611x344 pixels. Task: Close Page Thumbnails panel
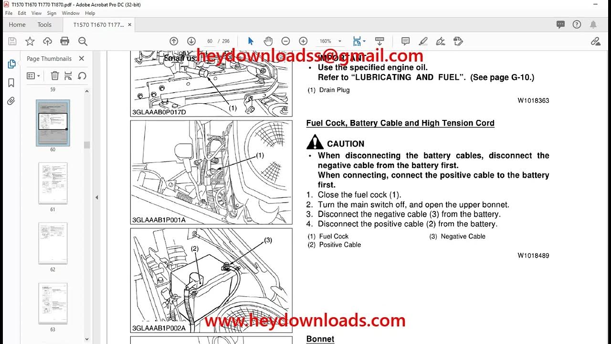(x=82, y=58)
